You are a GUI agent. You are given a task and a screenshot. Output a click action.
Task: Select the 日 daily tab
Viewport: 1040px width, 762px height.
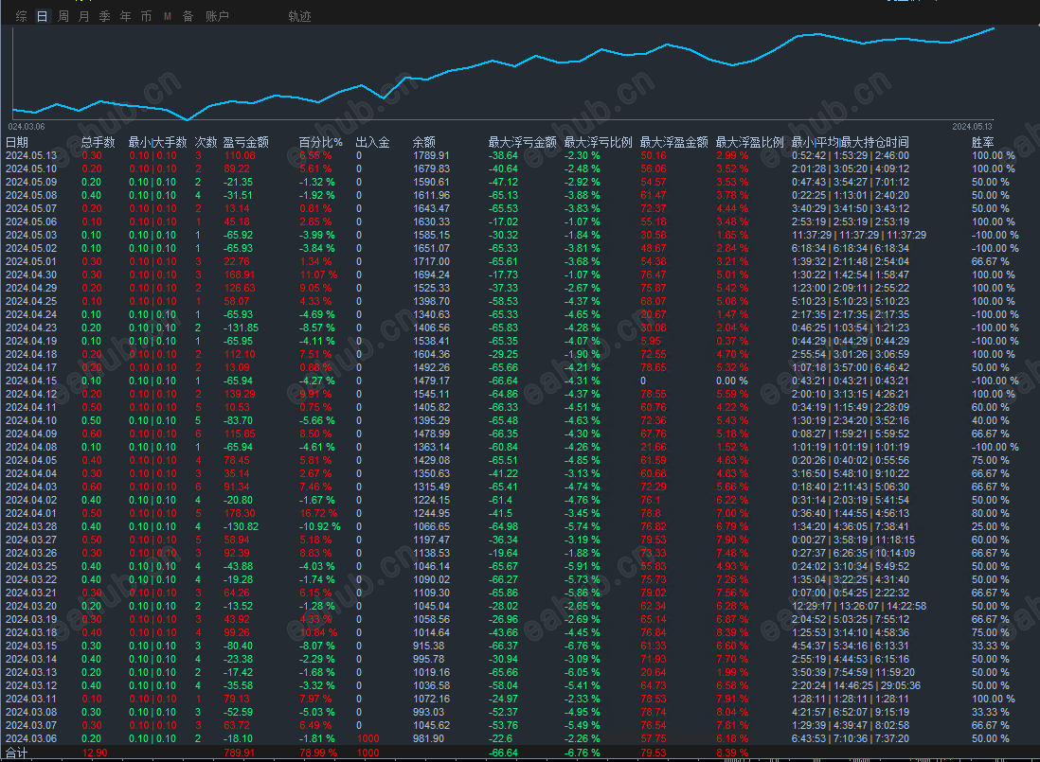42,16
